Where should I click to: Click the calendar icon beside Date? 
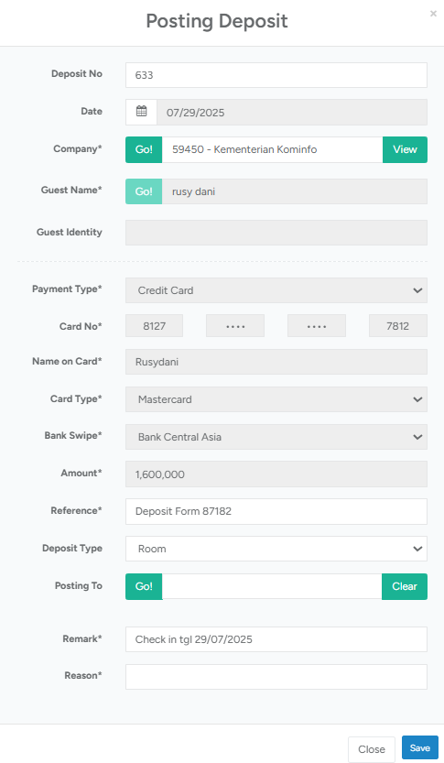[141, 112]
